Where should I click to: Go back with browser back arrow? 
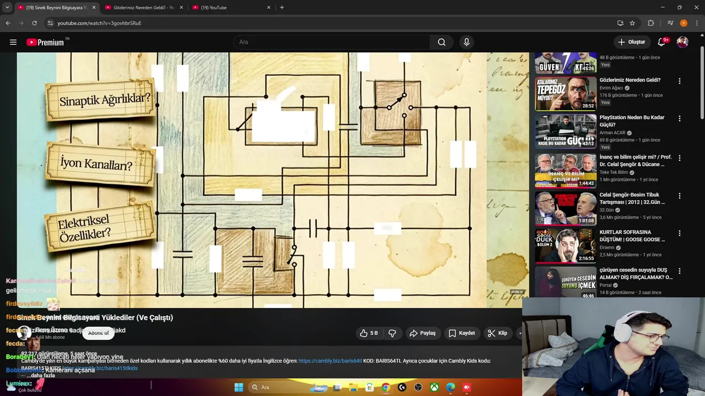tap(8, 23)
